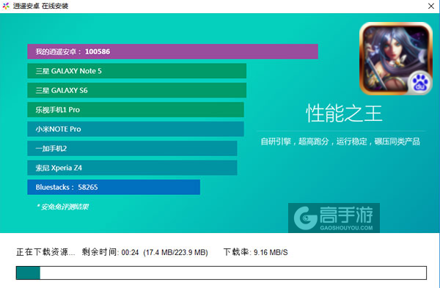Select the 索尼 Xperia Z4 bar
440x288 pixels.
click(132, 168)
